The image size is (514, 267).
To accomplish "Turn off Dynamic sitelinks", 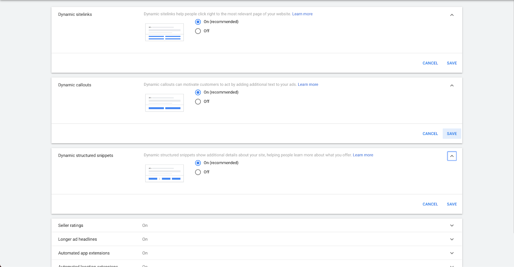I will (198, 31).
